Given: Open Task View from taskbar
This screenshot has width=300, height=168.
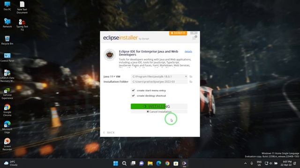Looking at the screenshot, I should [x=133, y=163].
